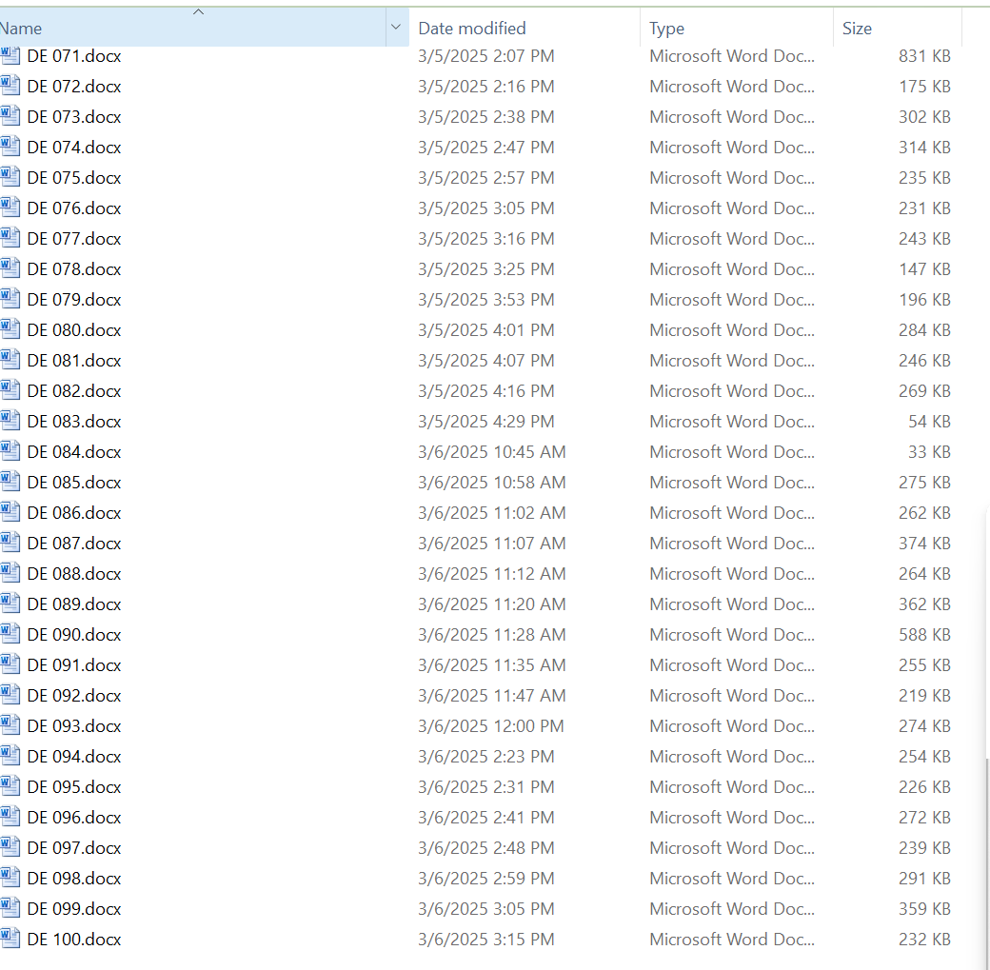
Task: Click the document icon of DE 080.docx
Action: (x=10, y=330)
